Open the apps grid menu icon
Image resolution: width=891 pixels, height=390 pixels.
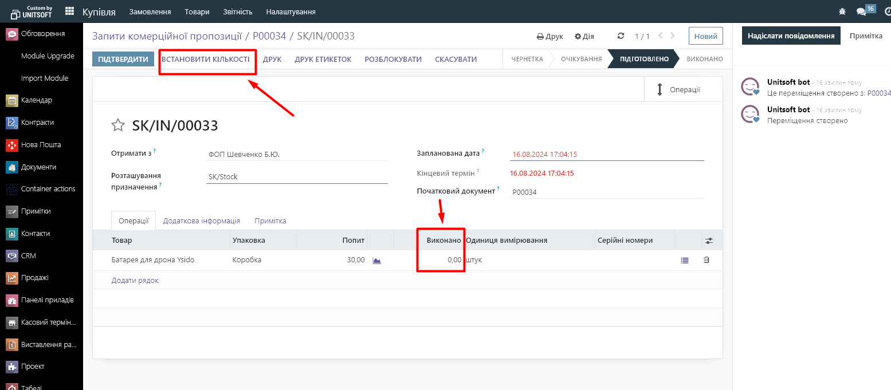pos(70,11)
